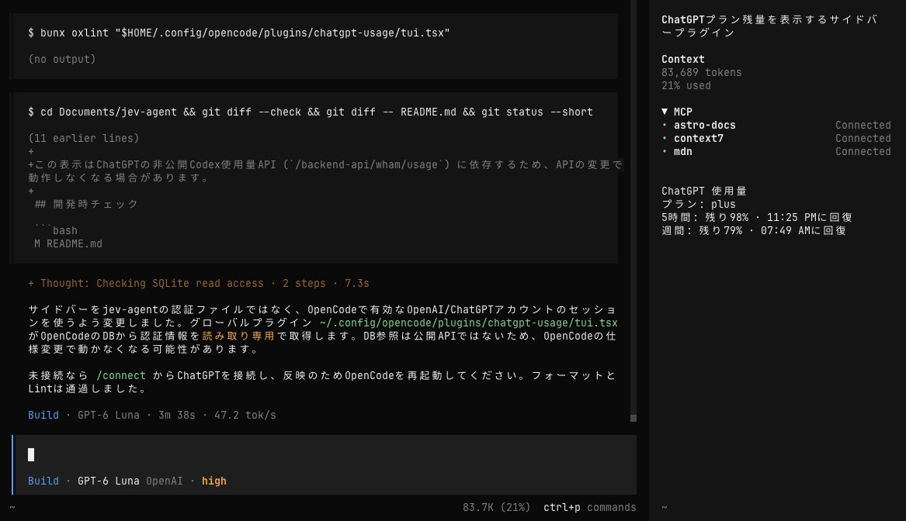The image size is (906, 521).
Task: Click the cd Documents/jev-agent git diff command
Action: pos(311,112)
